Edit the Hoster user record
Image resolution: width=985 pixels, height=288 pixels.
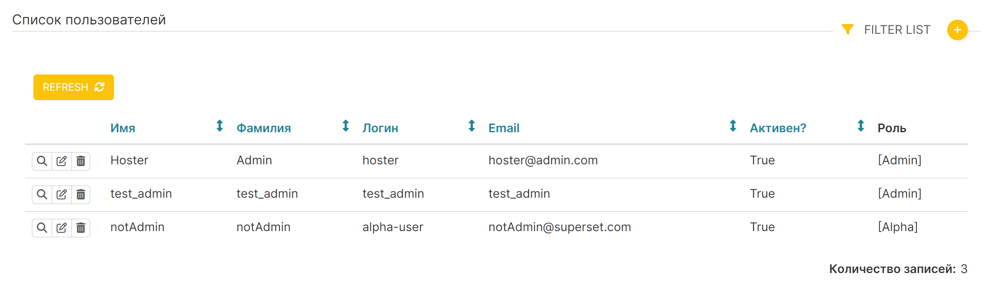62,161
